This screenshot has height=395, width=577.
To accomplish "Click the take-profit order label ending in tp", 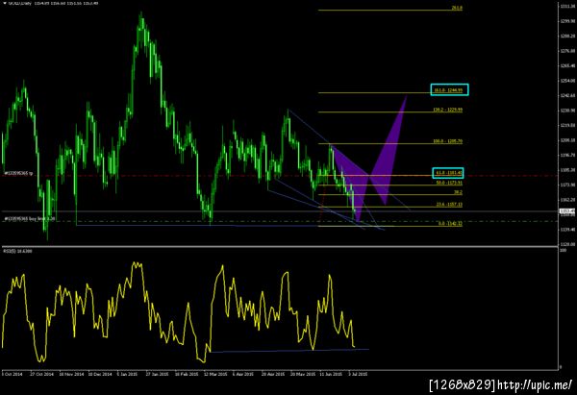I will [18, 173].
